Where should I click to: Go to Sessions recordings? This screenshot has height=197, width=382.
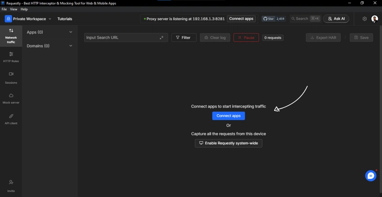click(x=11, y=77)
